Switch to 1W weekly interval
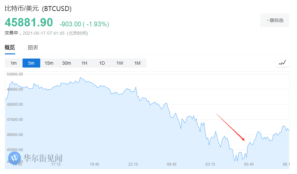This screenshot has height=174, width=297. tap(120, 63)
